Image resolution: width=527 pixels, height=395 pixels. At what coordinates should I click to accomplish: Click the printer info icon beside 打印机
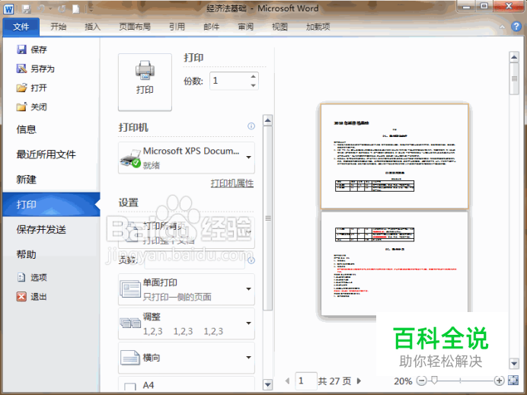point(251,126)
